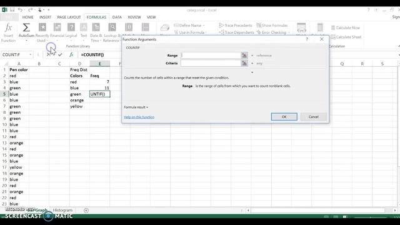
Task: Select the 'yellow' cell in column D
Action: point(79,106)
